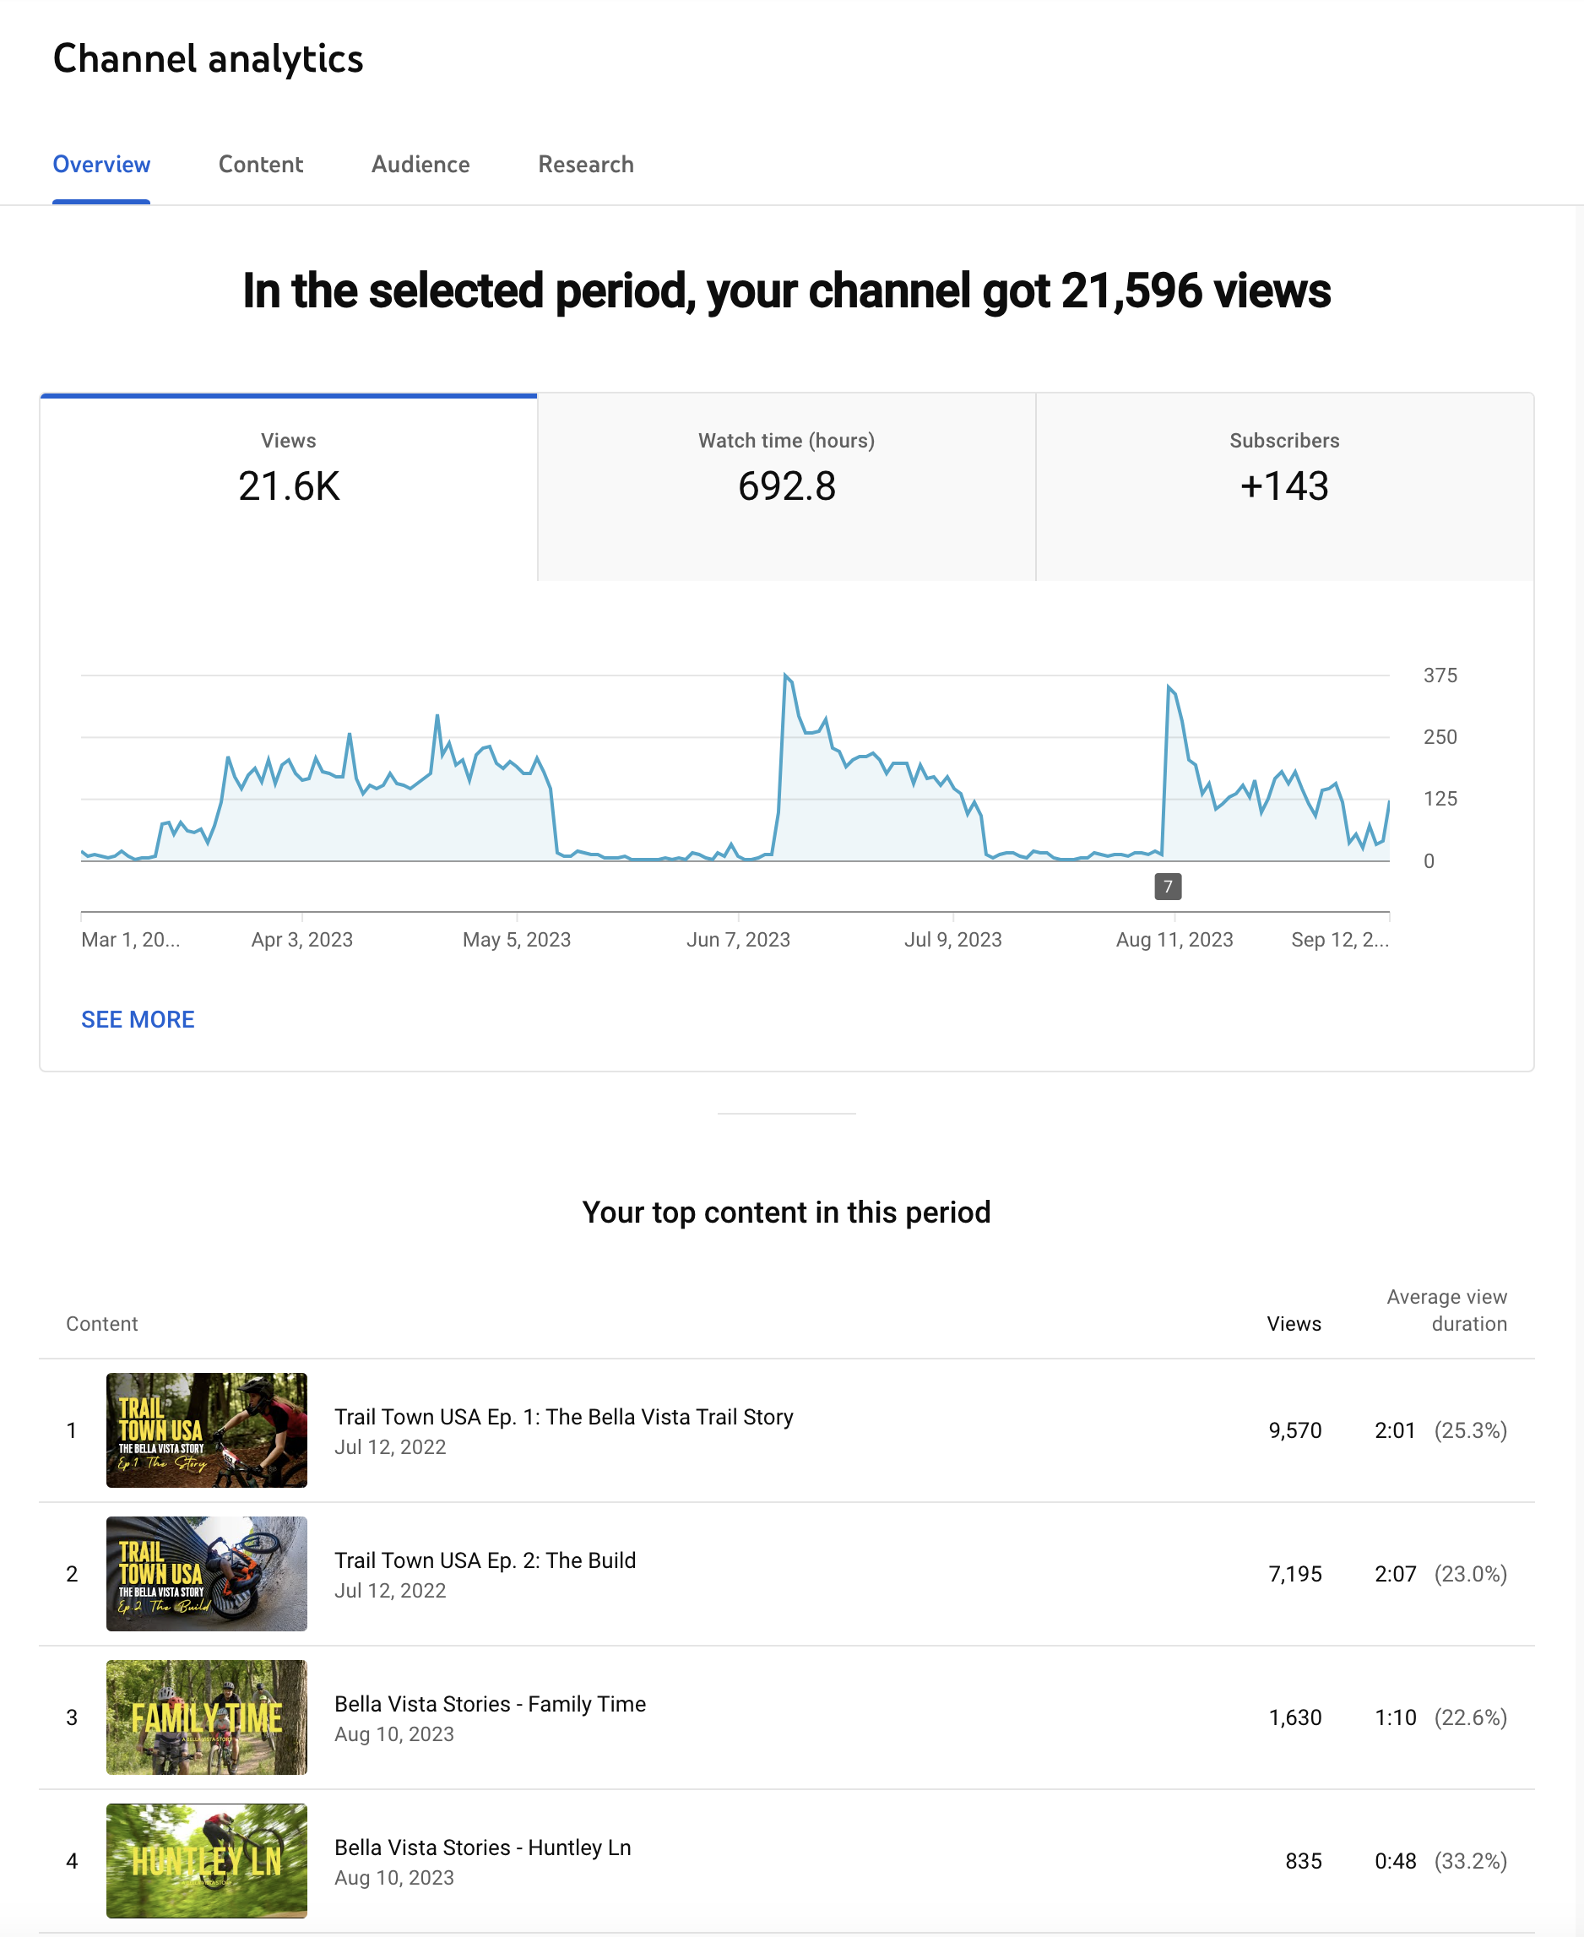The height and width of the screenshot is (1937, 1584).
Task: Click the June views peak on chart
Action: [785, 676]
